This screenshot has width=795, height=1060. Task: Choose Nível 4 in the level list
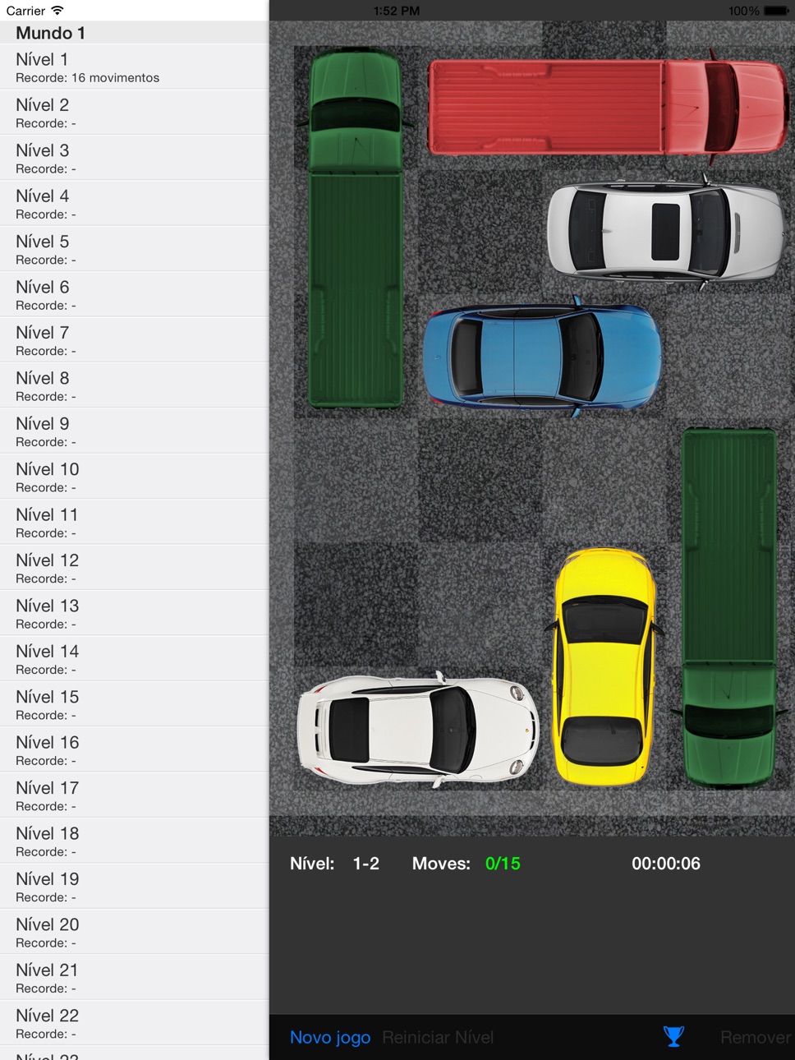coord(134,204)
